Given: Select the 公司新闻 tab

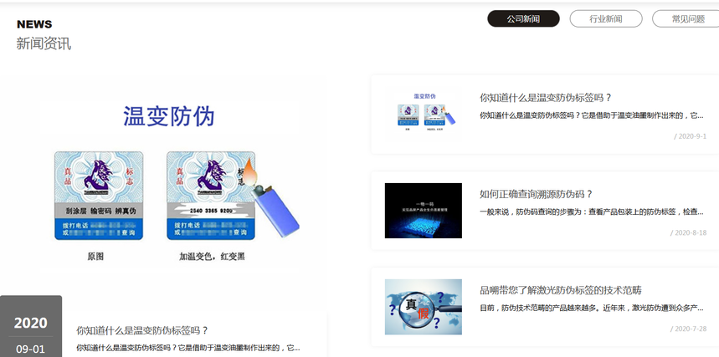Looking at the screenshot, I should [x=523, y=18].
